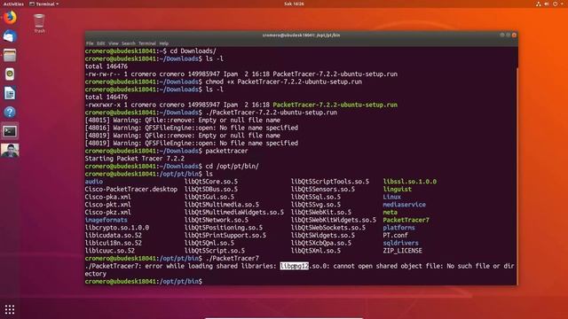Click libicuuc.so.52 in the listing

pos(110,251)
